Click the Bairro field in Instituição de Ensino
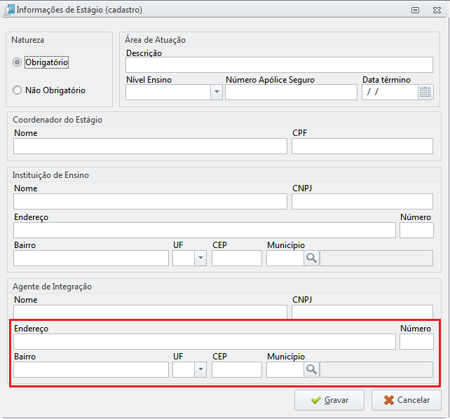The image size is (450, 419). pyautogui.click(x=91, y=258)
